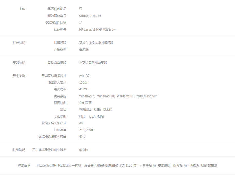Click the packing list text mentioning 惠普黑色激光打印机硒鼓
Viewport: 235px width, 175px height.
tap(127, 166)
